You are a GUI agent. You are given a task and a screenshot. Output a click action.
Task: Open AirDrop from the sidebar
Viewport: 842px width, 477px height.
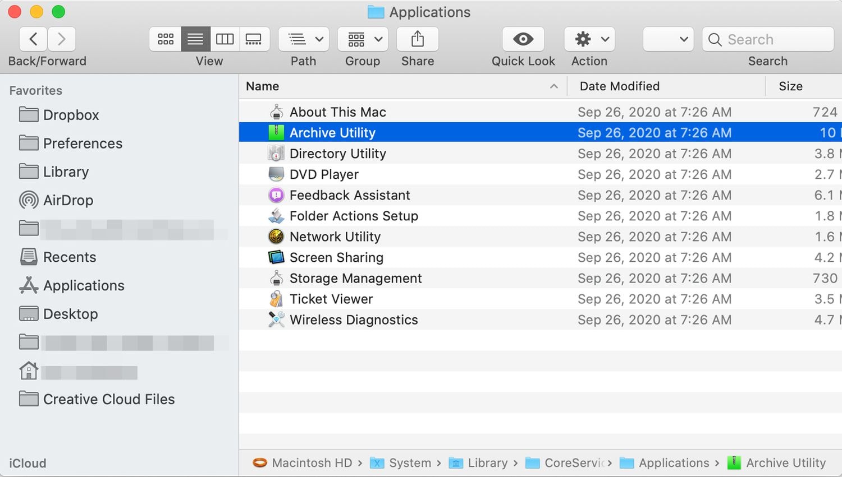coord(68,200)
